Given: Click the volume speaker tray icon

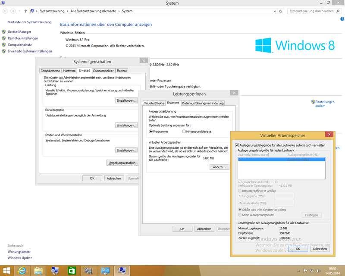Looking at the screenshot, I should click(319, 270).
